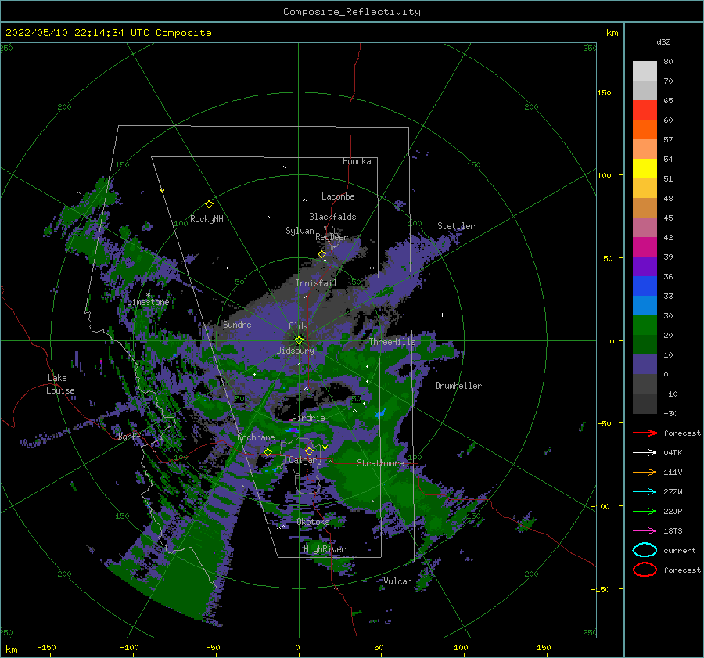Screen dimensions: 704x658
Task: Click the Sundre label
Action: pyautogui.click(x=237, y=324)
